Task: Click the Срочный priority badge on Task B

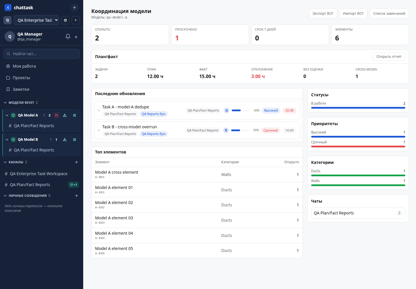Action: coord(271,130)
